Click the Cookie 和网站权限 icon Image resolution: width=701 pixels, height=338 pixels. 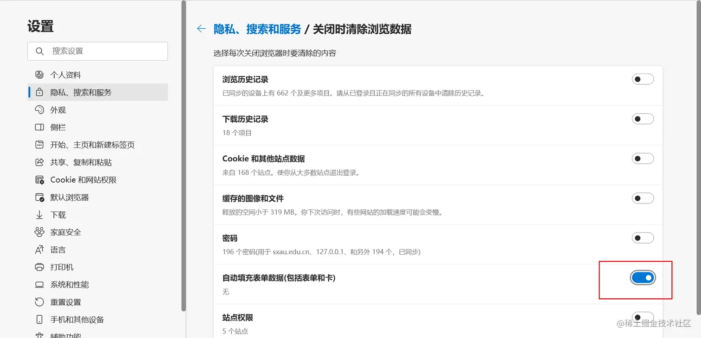[39, 180]
